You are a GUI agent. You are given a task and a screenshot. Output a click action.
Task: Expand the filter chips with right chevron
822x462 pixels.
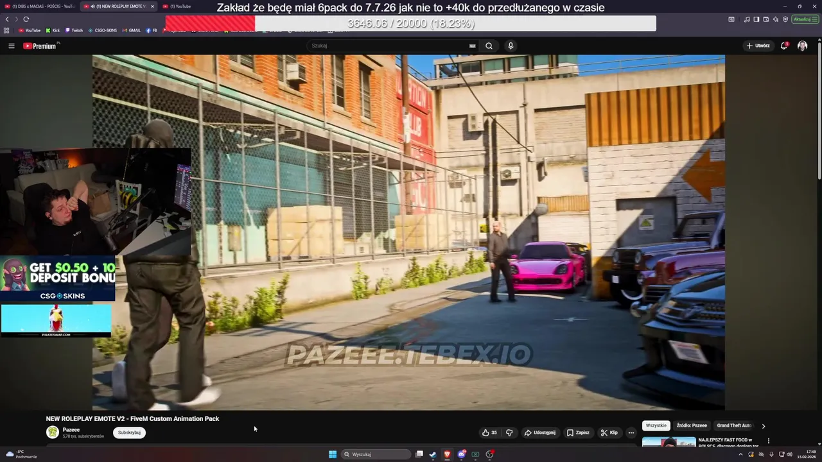tap(763, 425)
